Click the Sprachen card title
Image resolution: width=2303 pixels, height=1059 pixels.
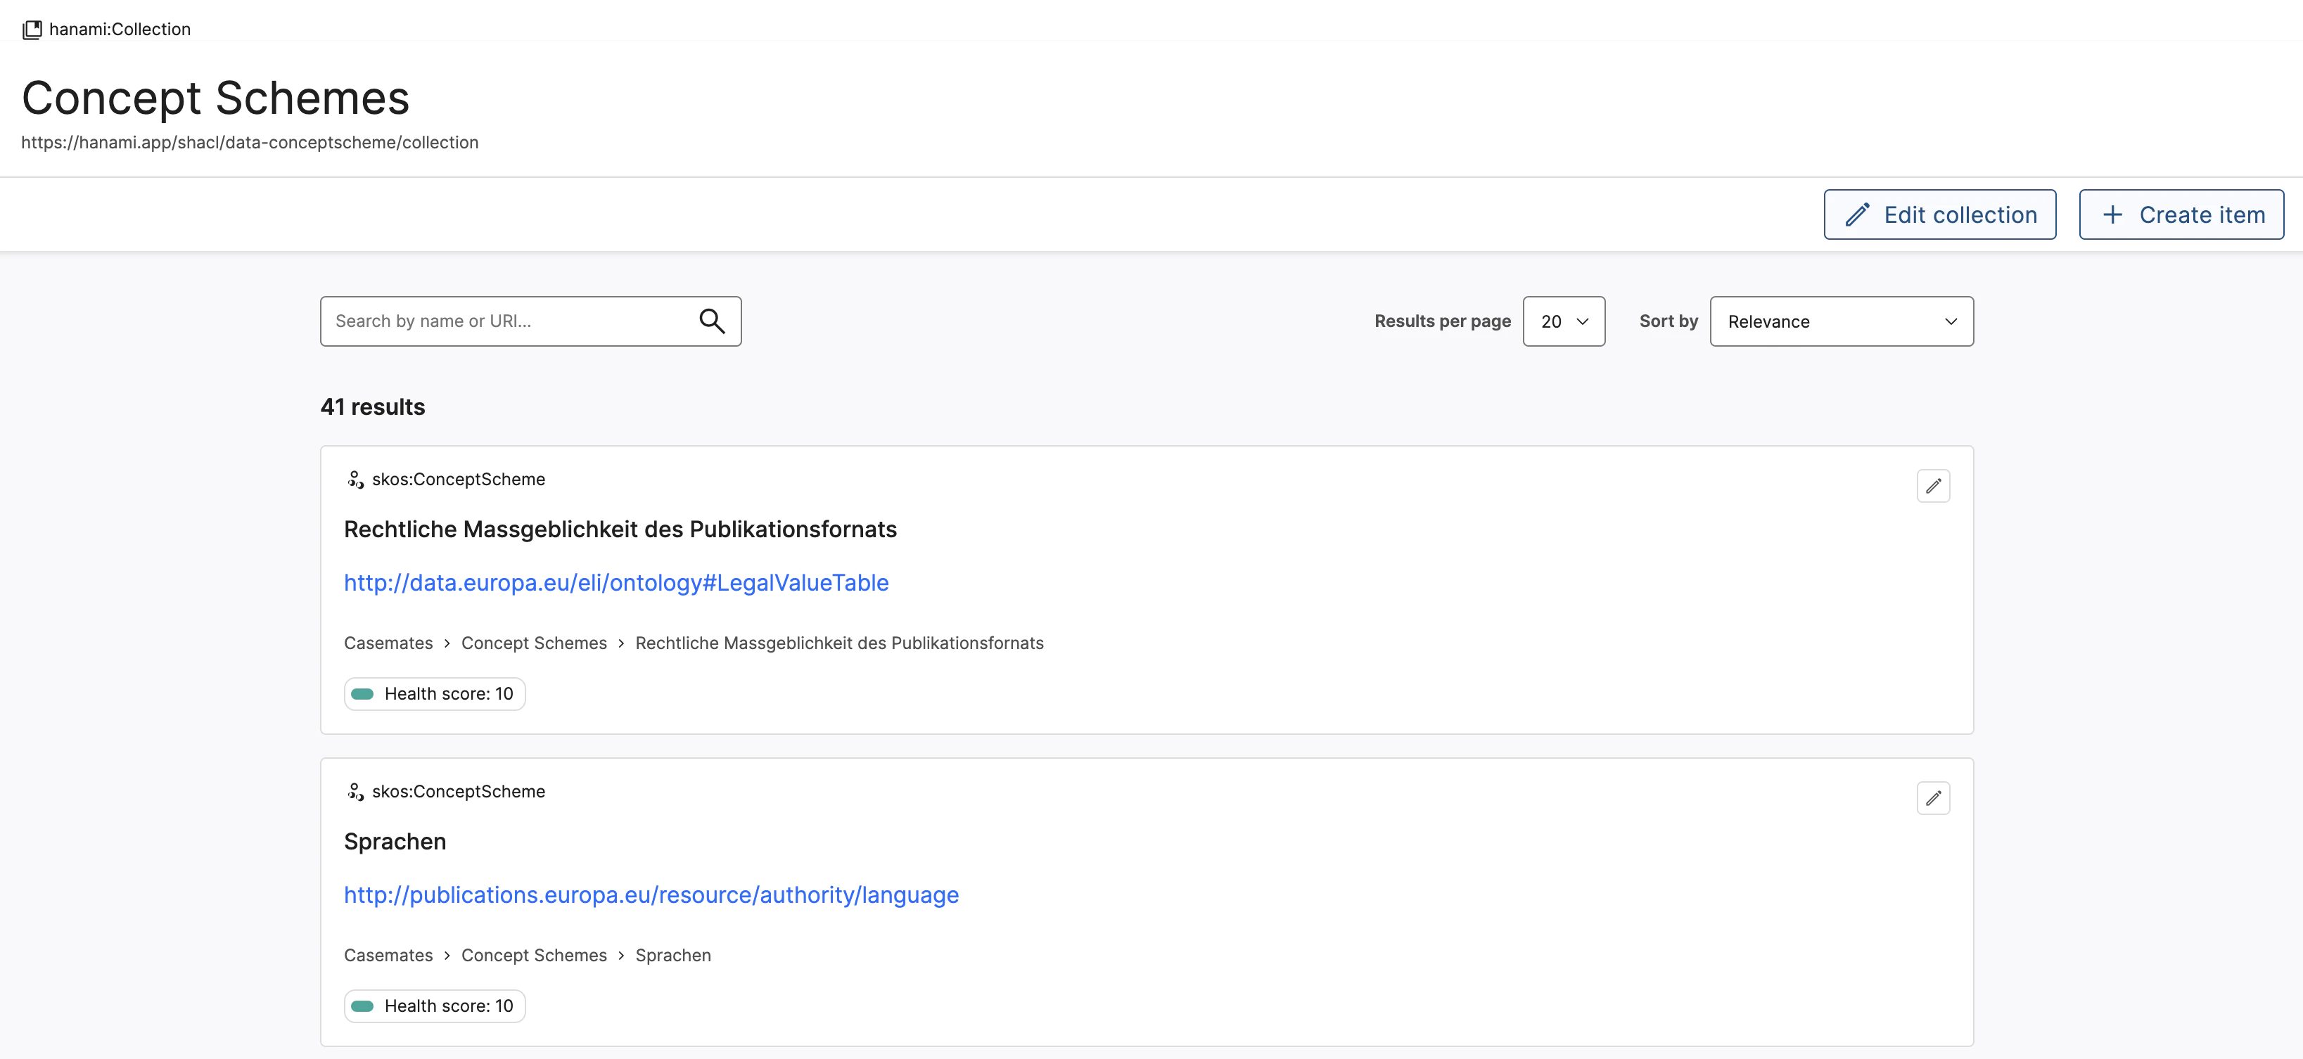394,841
